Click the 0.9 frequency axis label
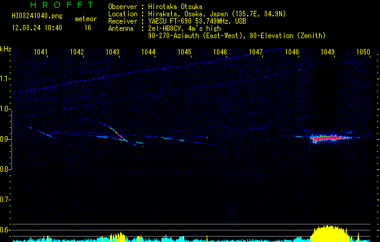 5,139
